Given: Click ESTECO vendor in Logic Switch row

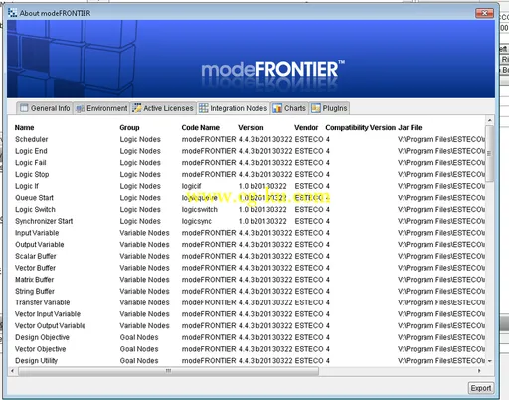Looking at the screenshot, I should click(x=309, y=209).
